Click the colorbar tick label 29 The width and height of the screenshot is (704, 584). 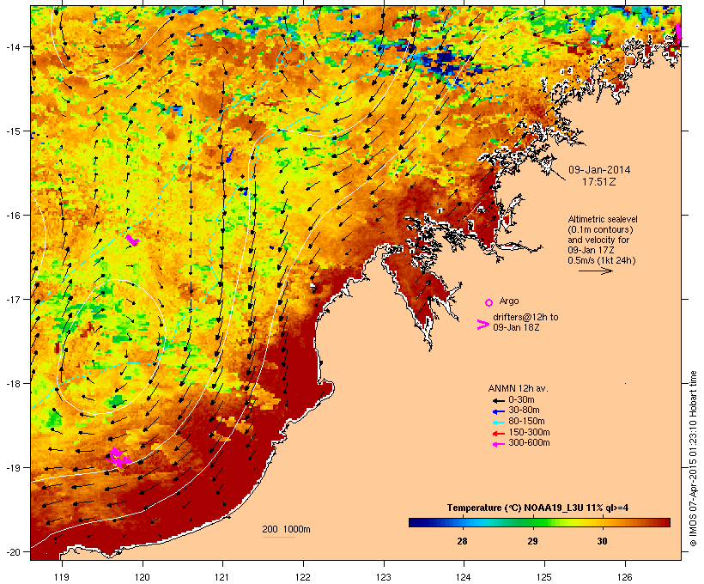(532, 541)
